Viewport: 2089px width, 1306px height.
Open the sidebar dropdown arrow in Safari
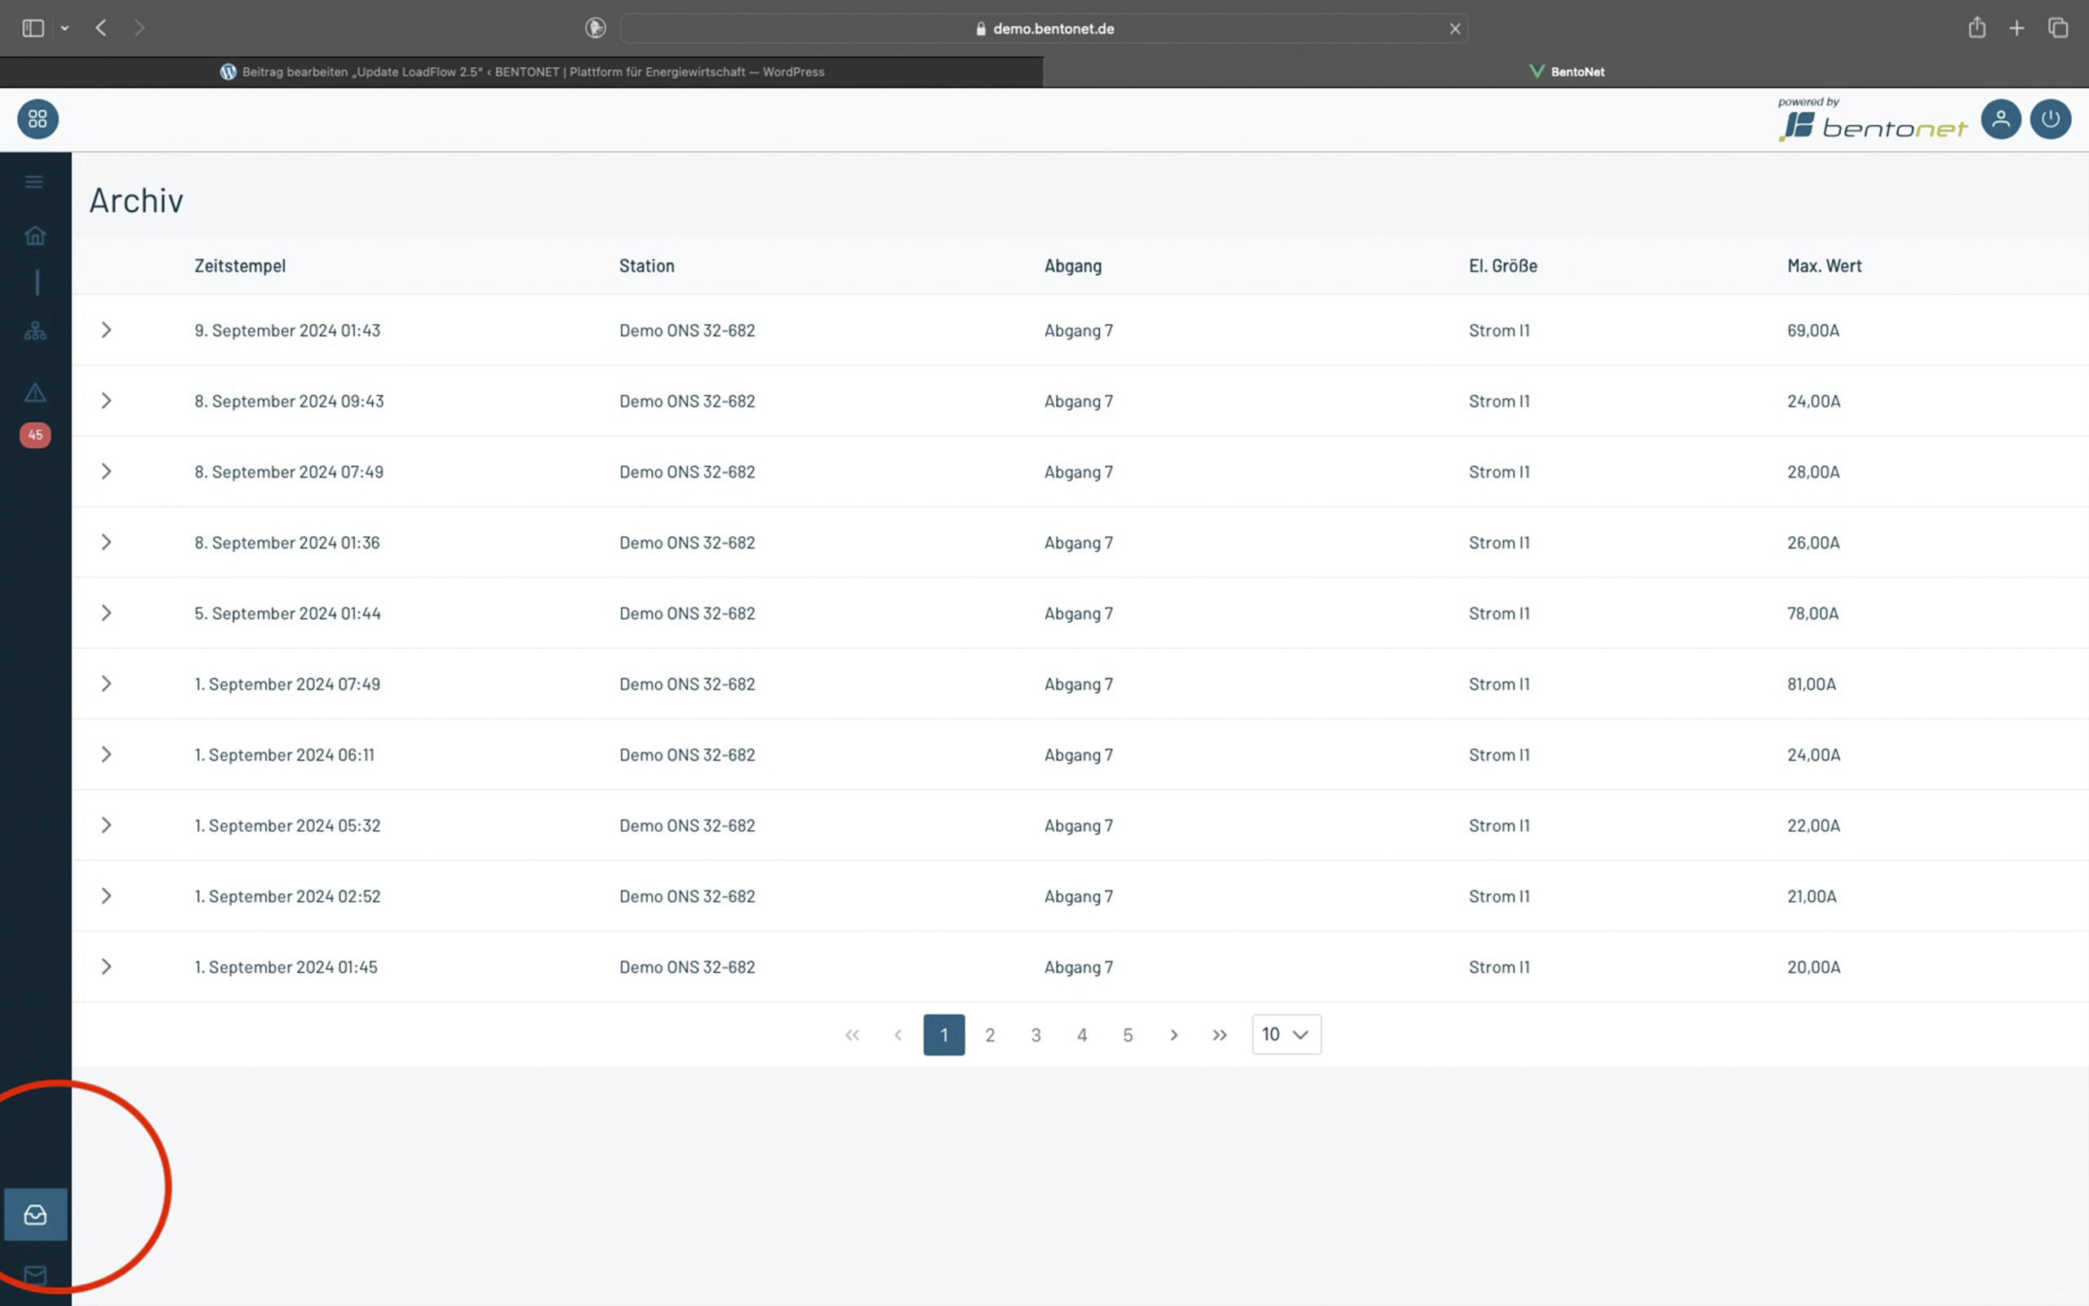(x=64, y=29)
